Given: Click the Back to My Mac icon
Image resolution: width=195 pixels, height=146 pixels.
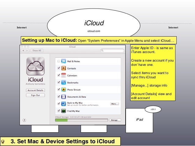Looking at the screenshot, I should (x=64, y=104).
